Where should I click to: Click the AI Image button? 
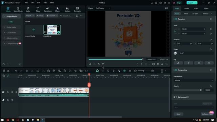[40, 16]
